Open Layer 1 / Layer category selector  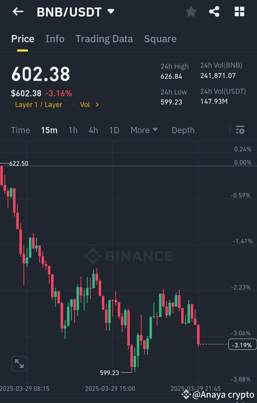[x=39, y=105]
